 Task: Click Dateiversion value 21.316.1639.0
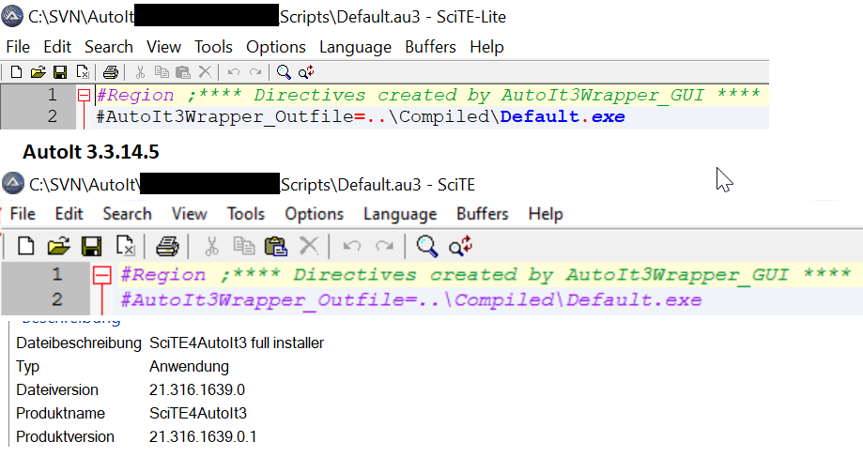tap(197, 390)
